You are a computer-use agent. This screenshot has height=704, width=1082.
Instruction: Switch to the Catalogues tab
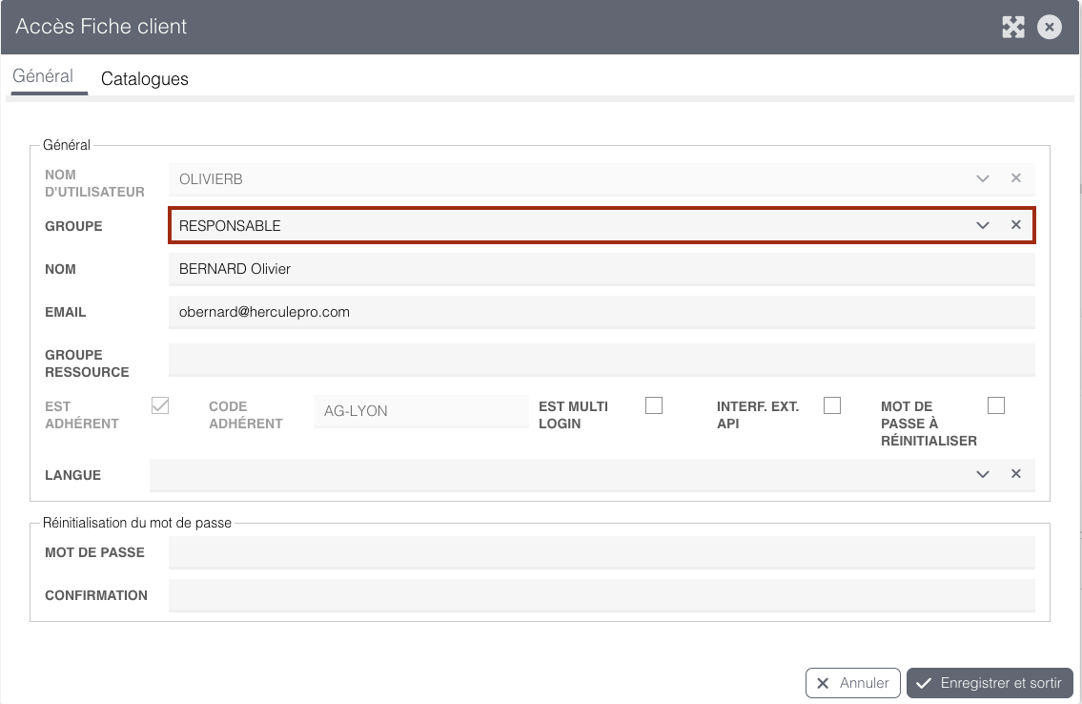click(x=145, y=78)
